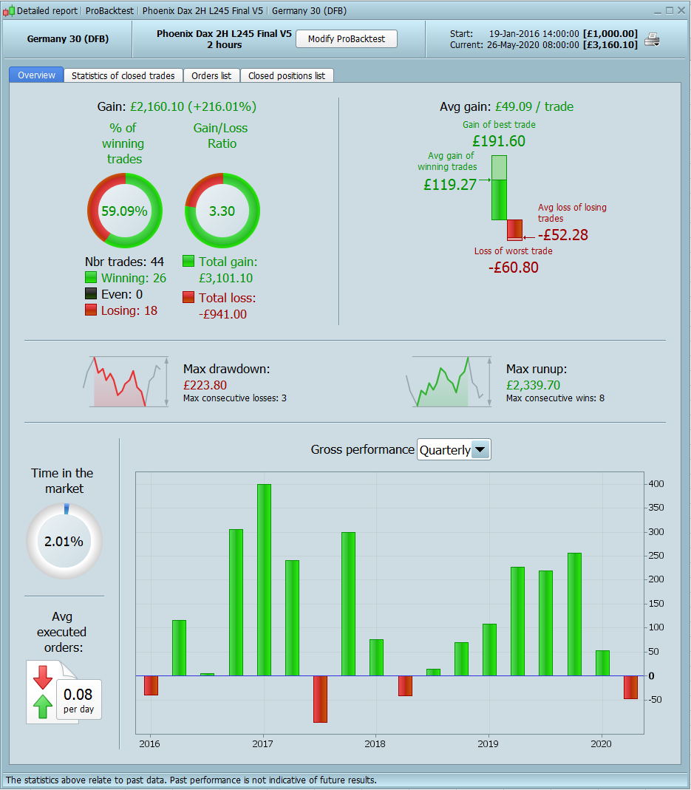The height and width of the screenshot is (790, 691).
Task: Open the Orders list tab
Action: [x=211, y=75]
